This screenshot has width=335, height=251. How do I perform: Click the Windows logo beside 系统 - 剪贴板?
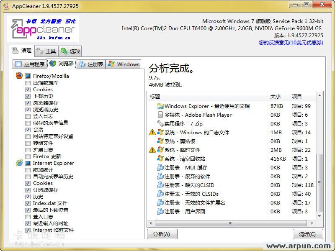pyautogui.click(x=160, y=141)
